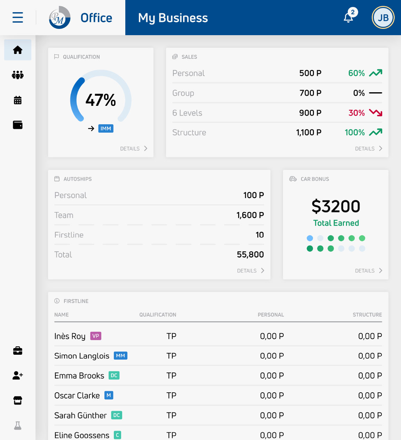Click the add user icon in sidebar
This screenshot has height=440, width=401.
point(18,375)
